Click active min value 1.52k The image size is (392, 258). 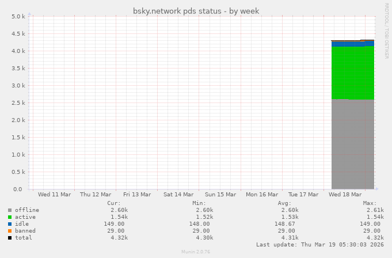click(204, 217)
